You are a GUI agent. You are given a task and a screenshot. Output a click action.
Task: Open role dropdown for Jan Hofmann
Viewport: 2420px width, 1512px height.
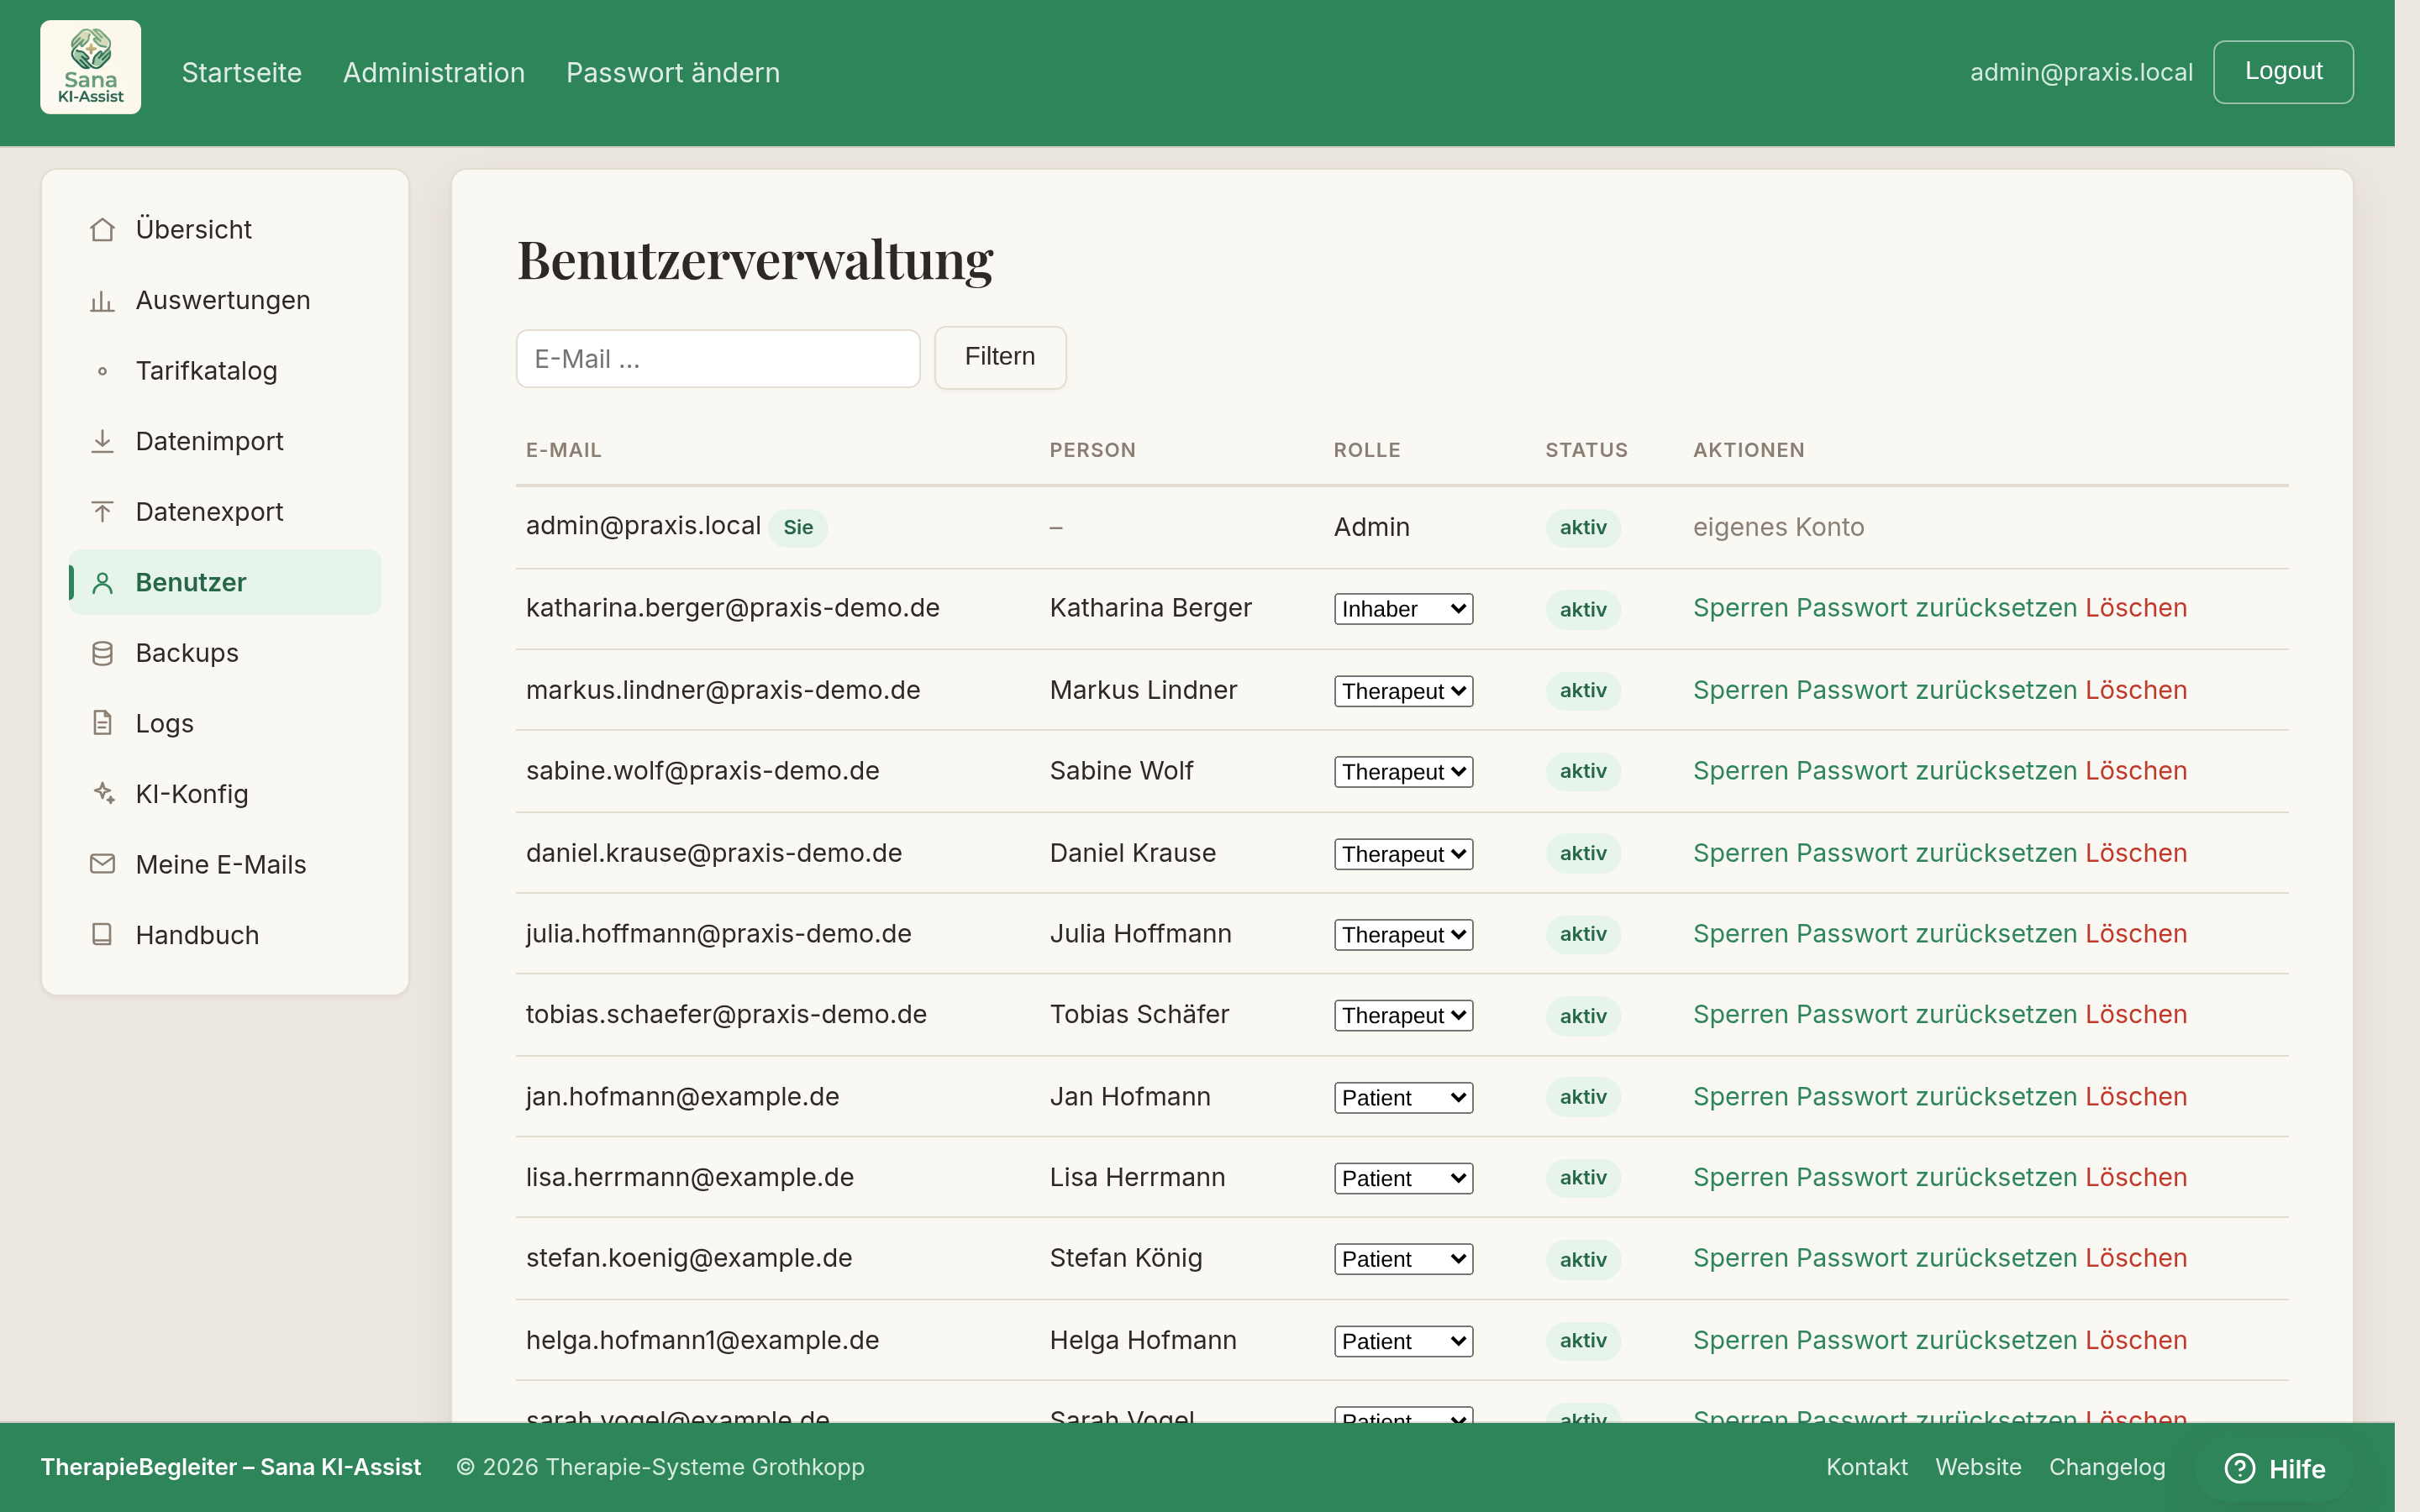click(x=1403, y=1098)
